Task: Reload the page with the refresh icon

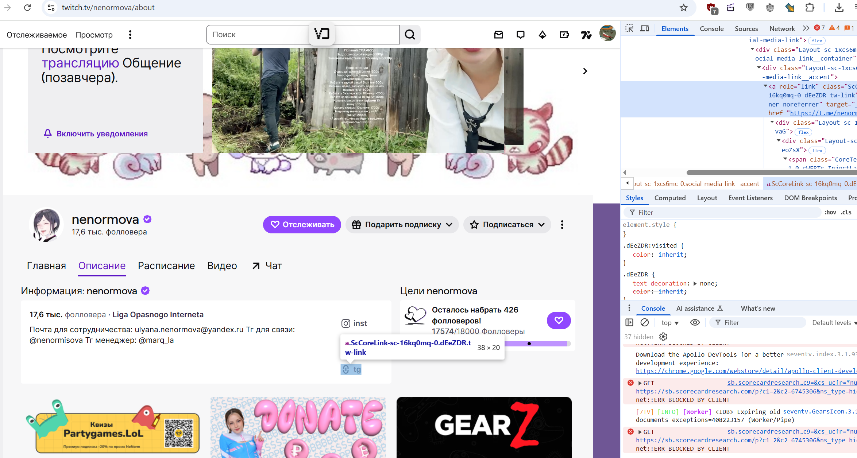Action: (x=27, y=8)
